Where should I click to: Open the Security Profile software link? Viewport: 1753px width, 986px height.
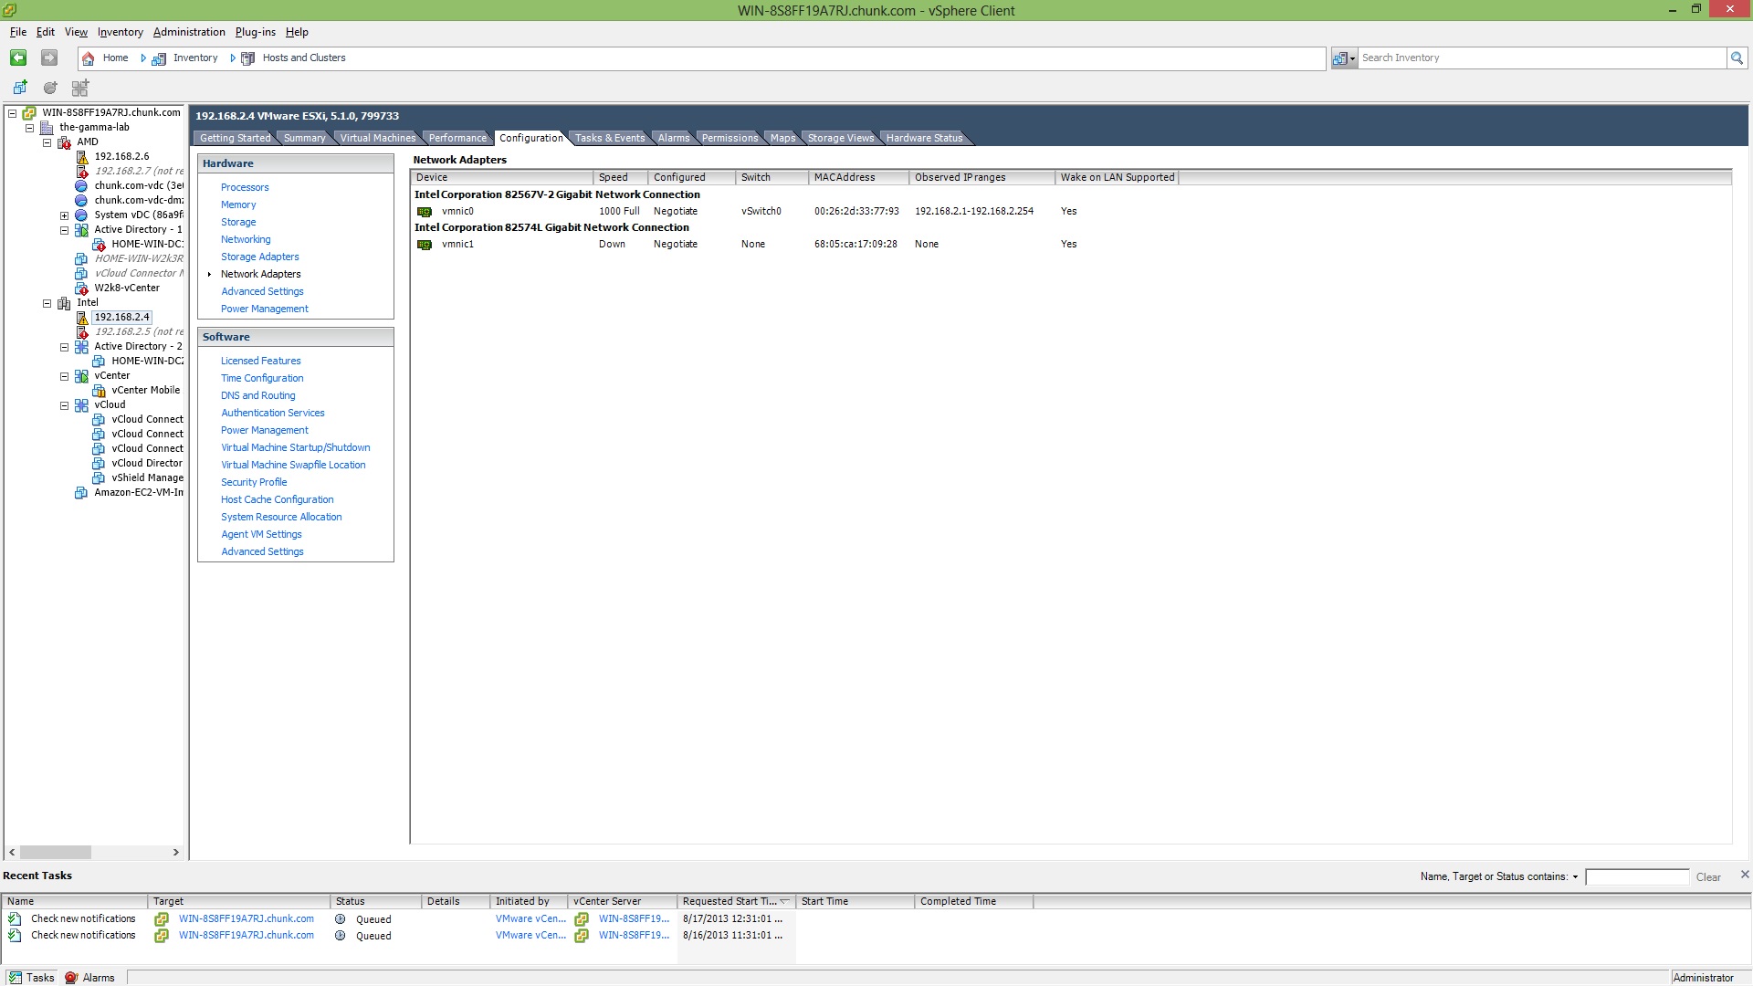coord(253,482)
